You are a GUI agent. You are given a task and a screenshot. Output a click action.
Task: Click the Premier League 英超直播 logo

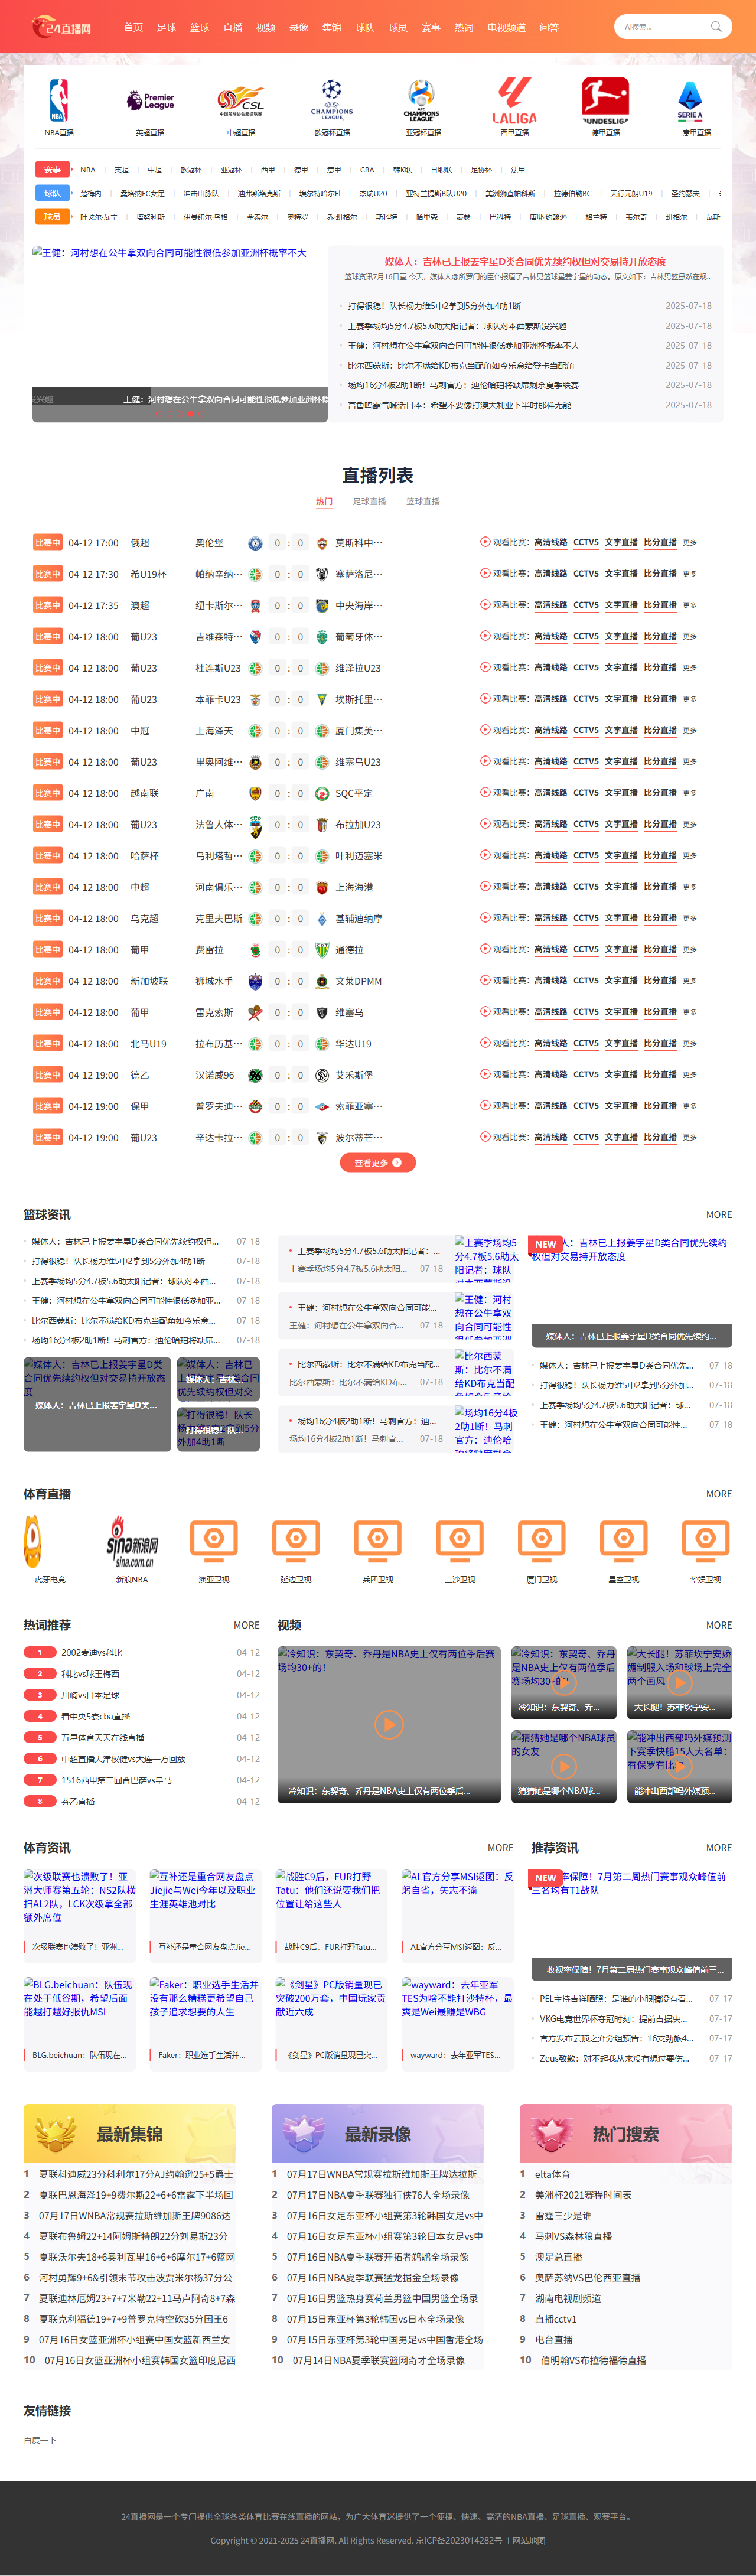tap(150, 101)
